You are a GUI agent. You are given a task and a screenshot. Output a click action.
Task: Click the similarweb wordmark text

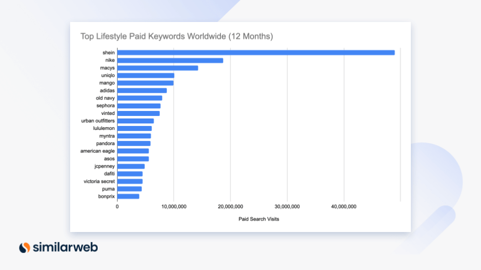tap(65, 247)
